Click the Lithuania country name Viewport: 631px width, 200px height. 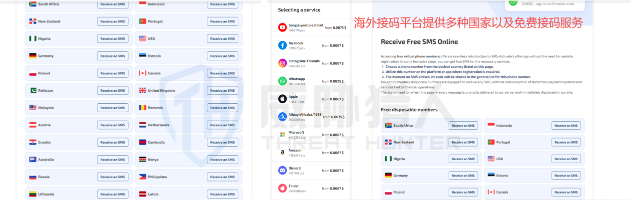click(x=46, y=194)
